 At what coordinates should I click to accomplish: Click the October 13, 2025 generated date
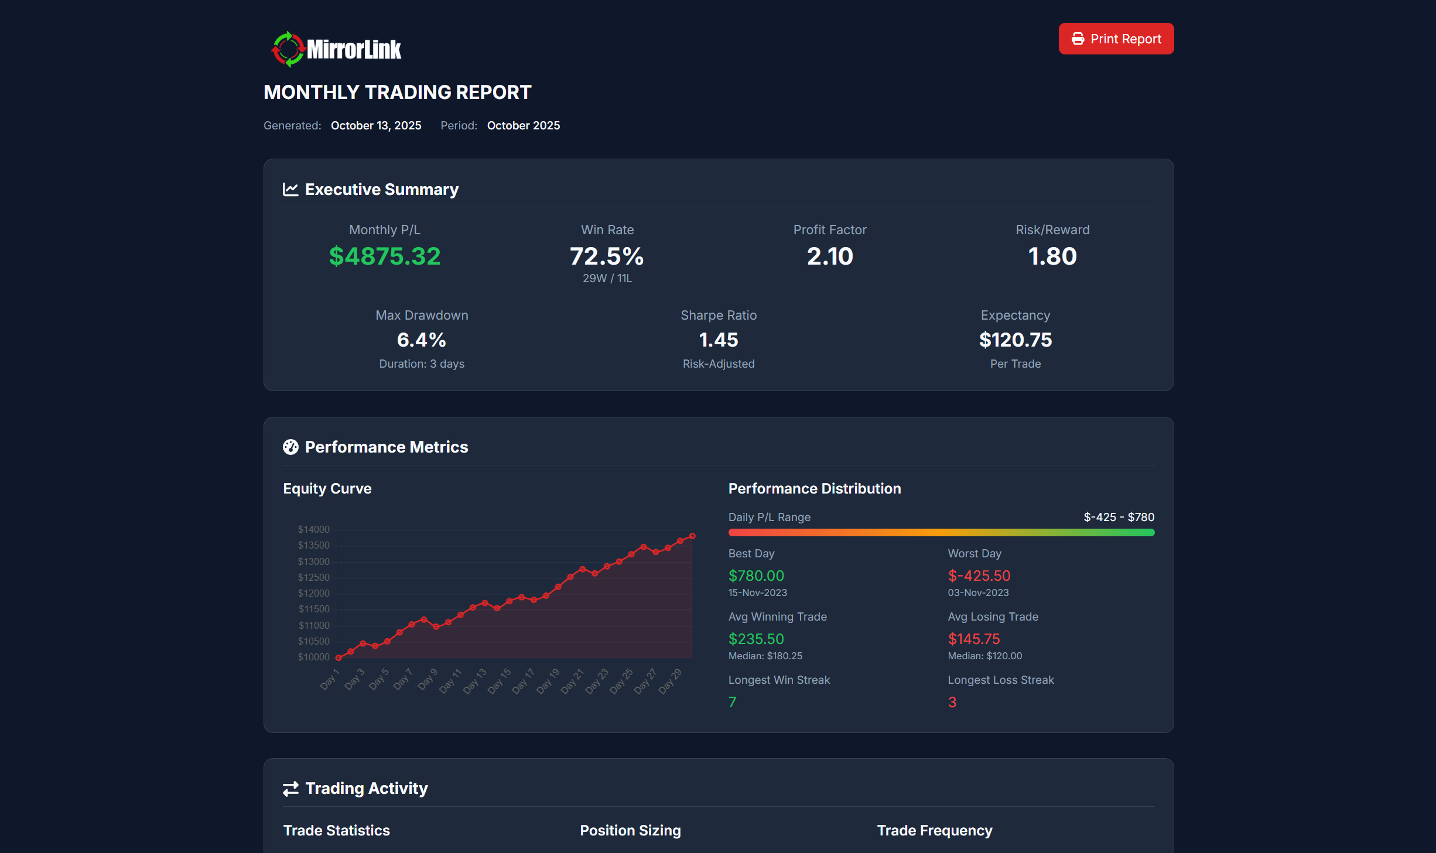coord(375,125)
